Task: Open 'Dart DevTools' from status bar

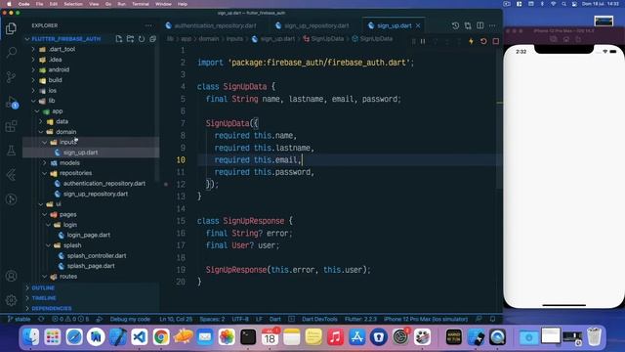Action: pyautogui.click(x=319, y=319)
